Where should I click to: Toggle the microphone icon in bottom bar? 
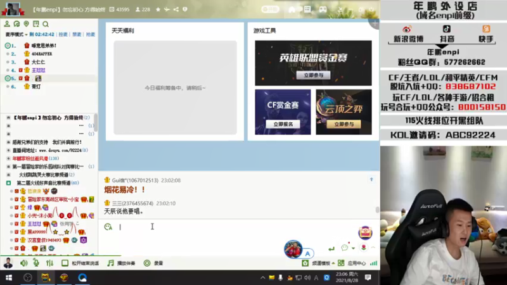36,263
